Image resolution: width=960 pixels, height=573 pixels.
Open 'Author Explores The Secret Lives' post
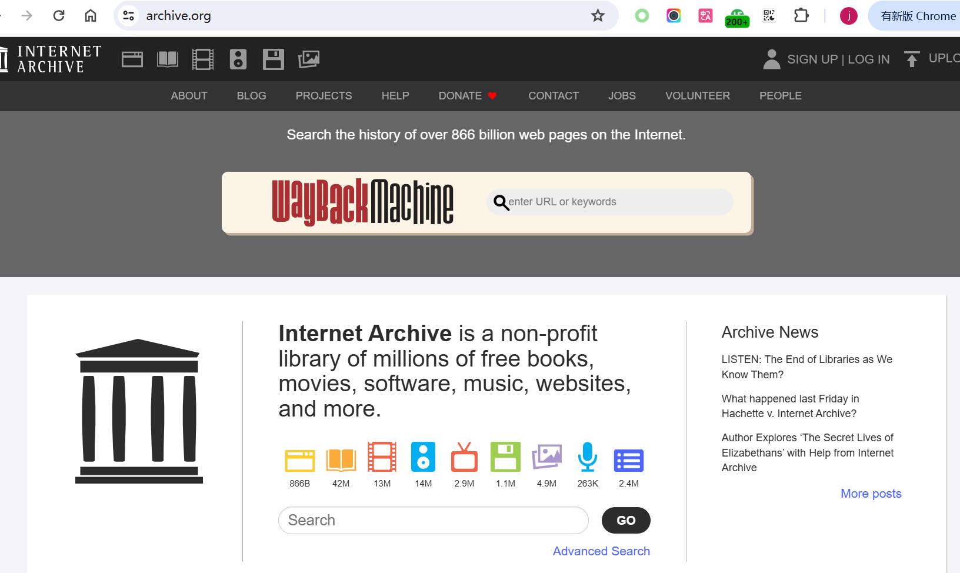[x=808, y=452]
